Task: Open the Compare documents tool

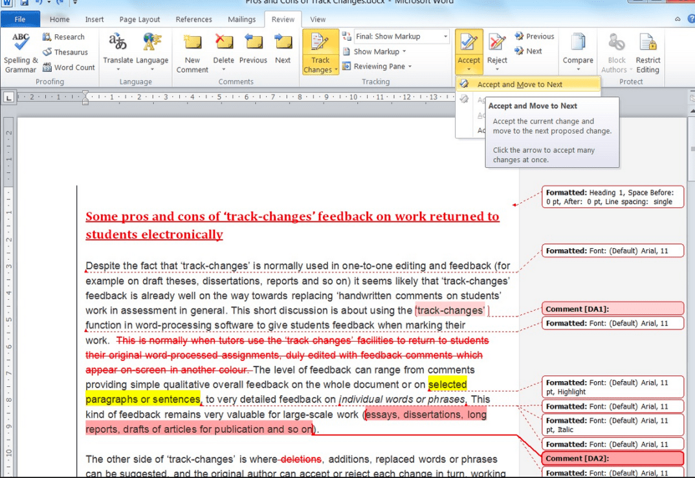Action: point(578,44)
